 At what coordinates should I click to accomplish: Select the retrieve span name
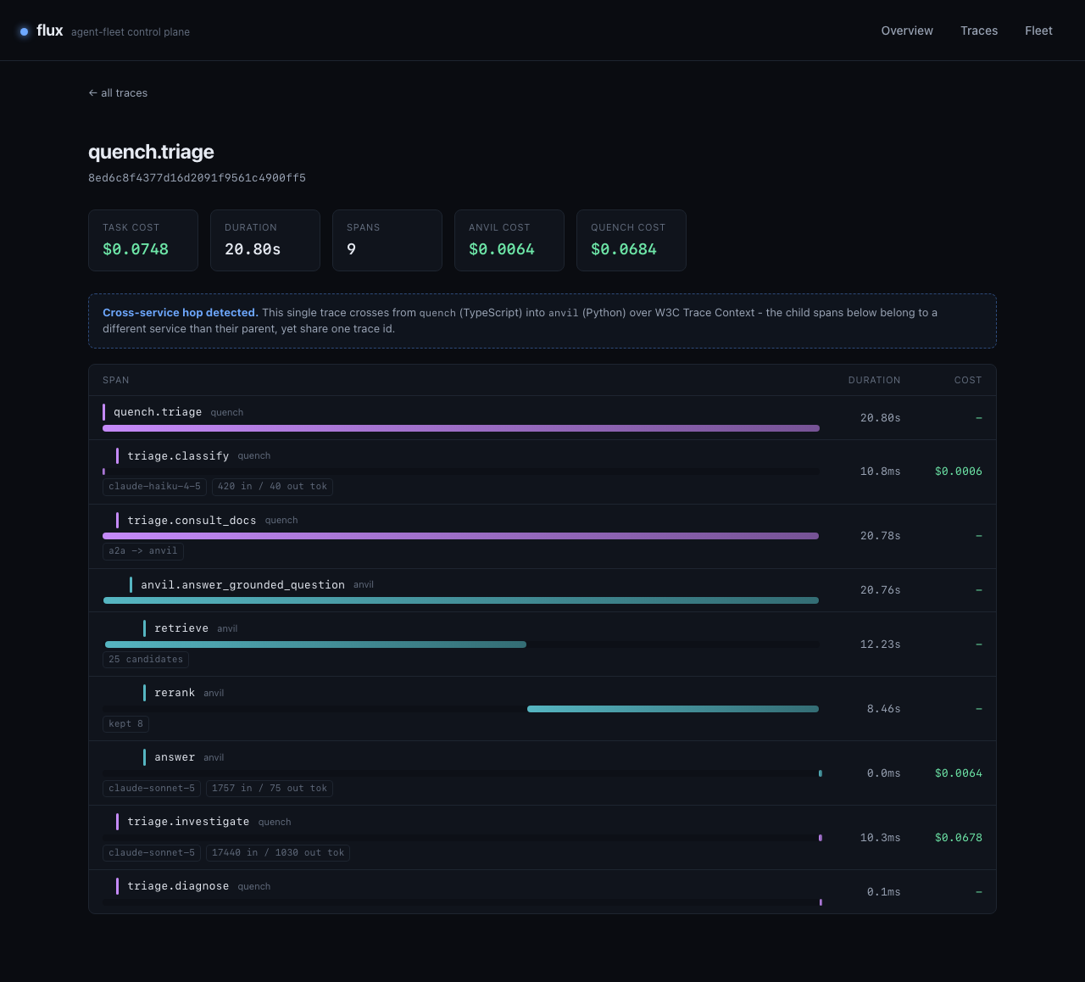click(181, 628)
